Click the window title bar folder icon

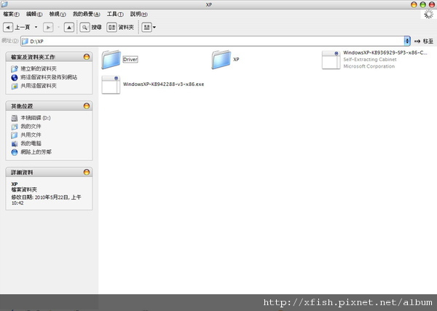pyautogui.click(x=4, y=4)
